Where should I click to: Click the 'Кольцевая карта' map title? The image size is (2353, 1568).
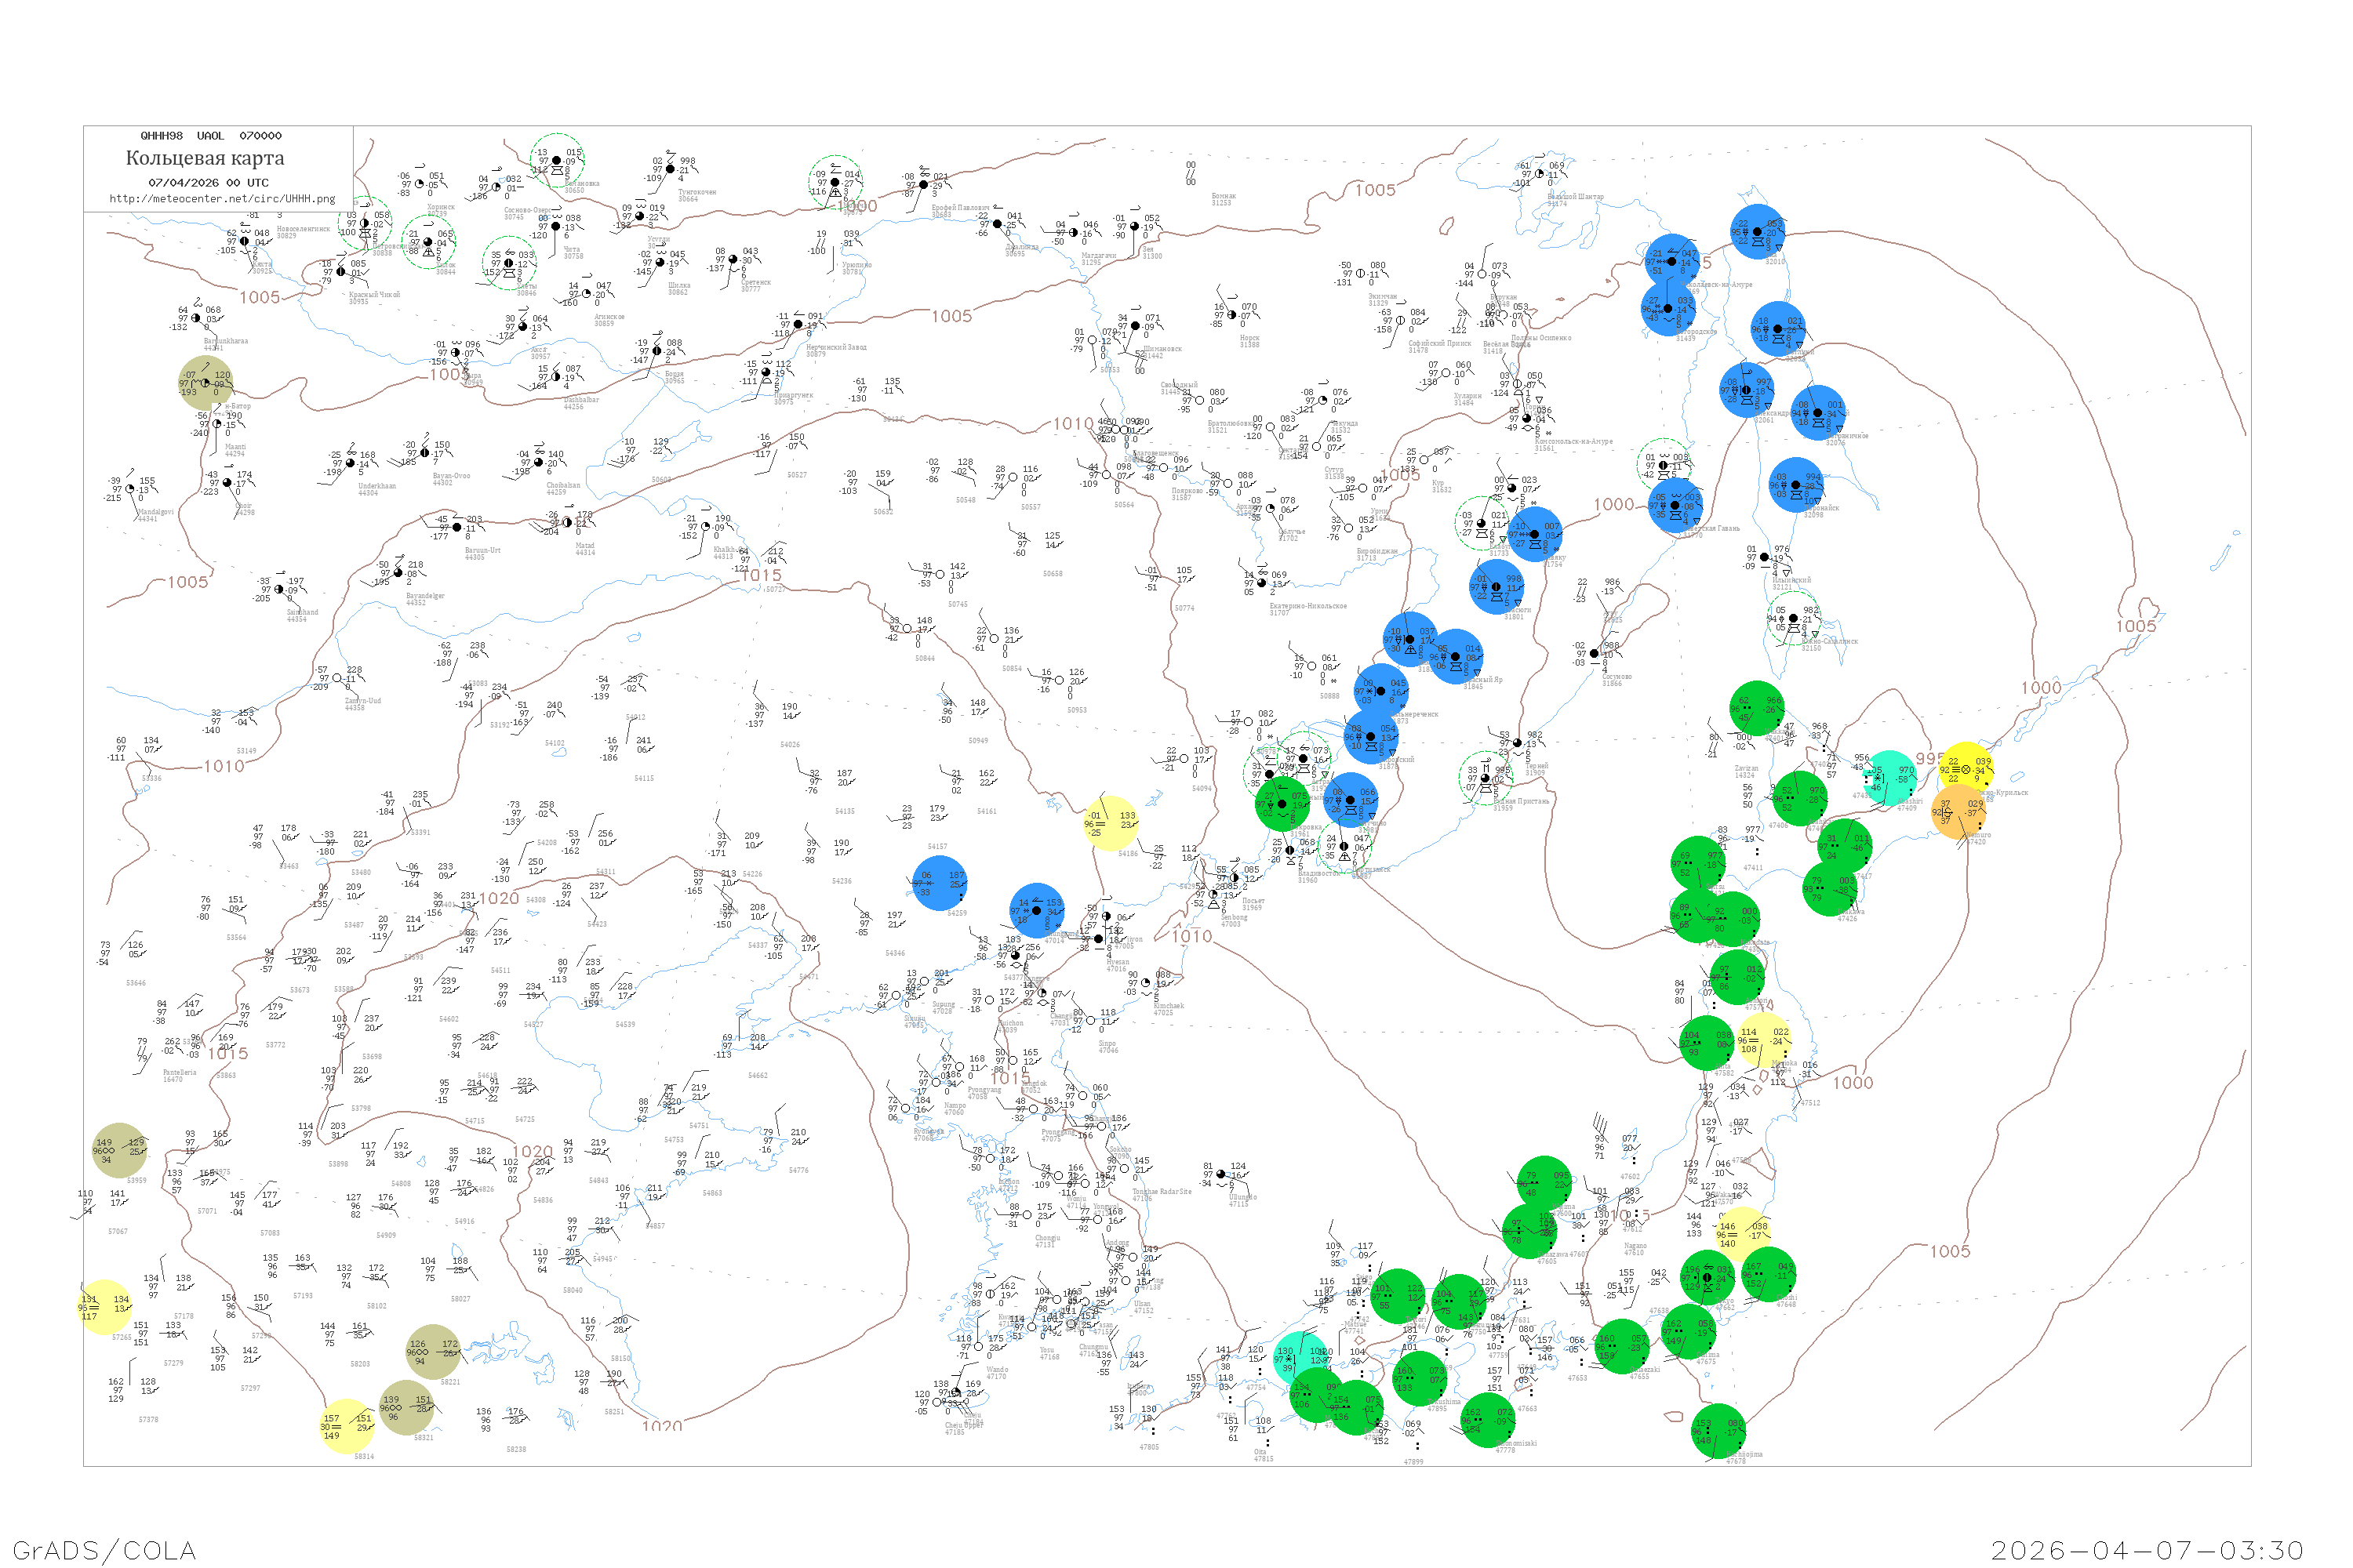(x=205, y=158)
